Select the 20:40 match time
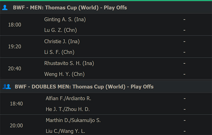 click(15, 69)
